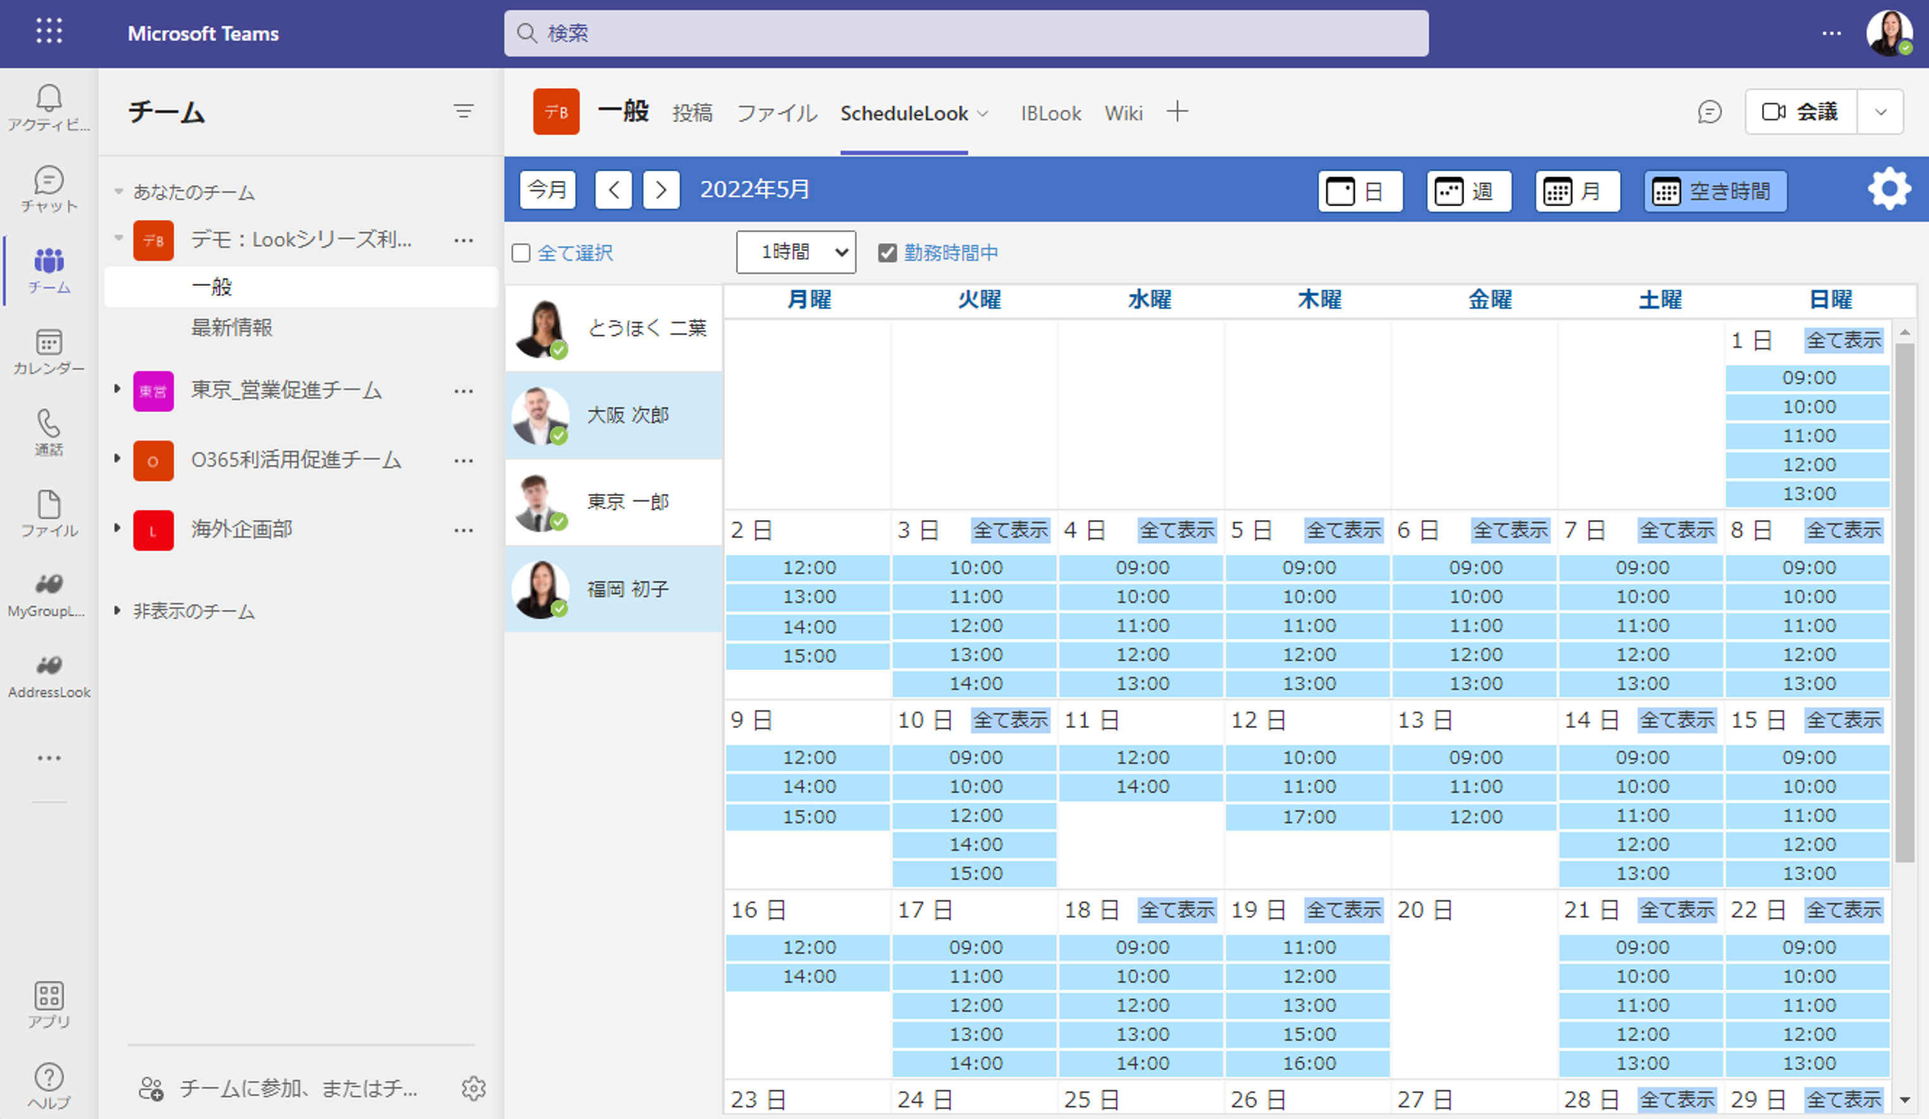This screenshot has height=1119, width=1929.
Task: Click 全て表示 link on May 3rd
Action: point(1011,529)
